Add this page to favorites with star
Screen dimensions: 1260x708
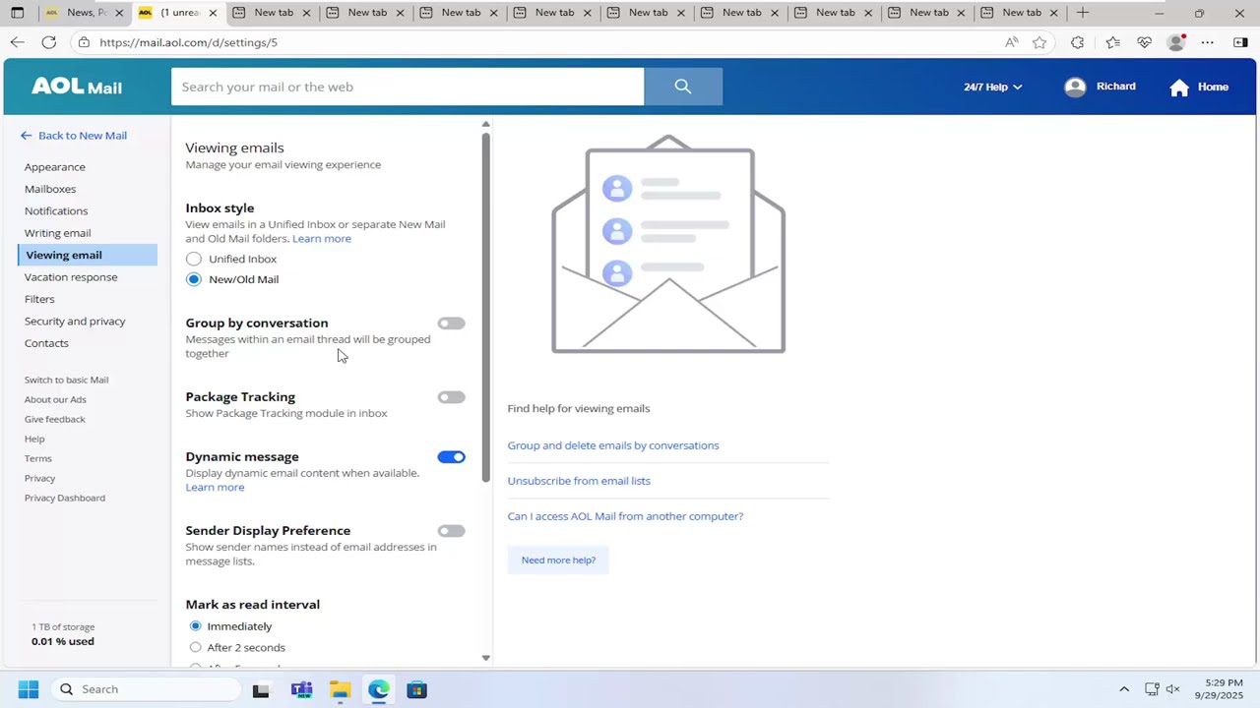(1039, 42)
